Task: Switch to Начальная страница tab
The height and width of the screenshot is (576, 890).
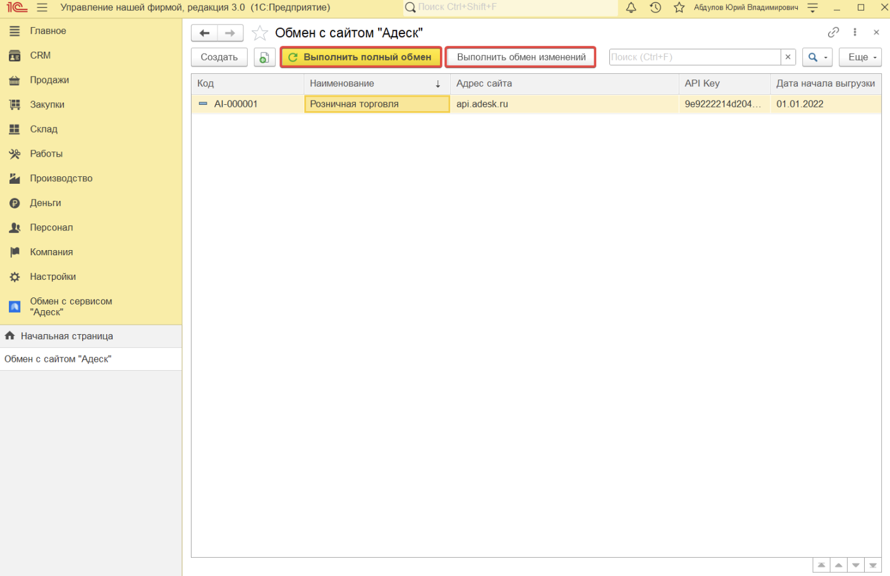Action: tap(91, 336)
